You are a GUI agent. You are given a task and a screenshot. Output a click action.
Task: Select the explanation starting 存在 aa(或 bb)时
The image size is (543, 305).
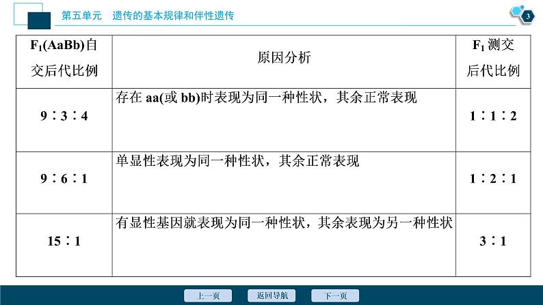tap(266, 98)
